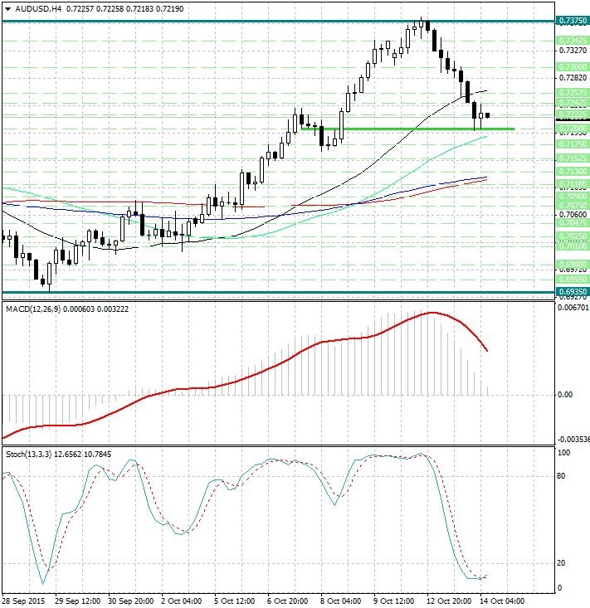Click the 0.70475 price level label
This screenshot has height=608, width=590.
coord(573,223)
